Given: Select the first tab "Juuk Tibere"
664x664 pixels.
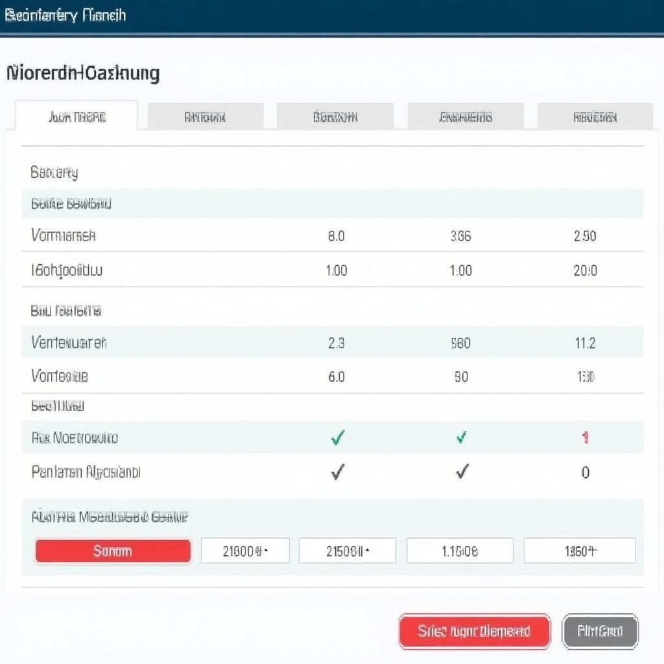Looking at the screenshot, I should point(77,117).
